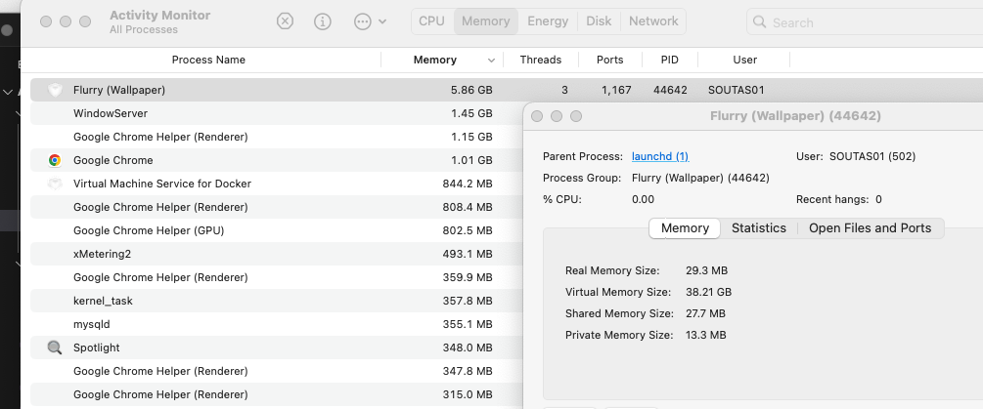Sort processes by Process Name column
Screen dimensions: 983x409
[208, 60]
